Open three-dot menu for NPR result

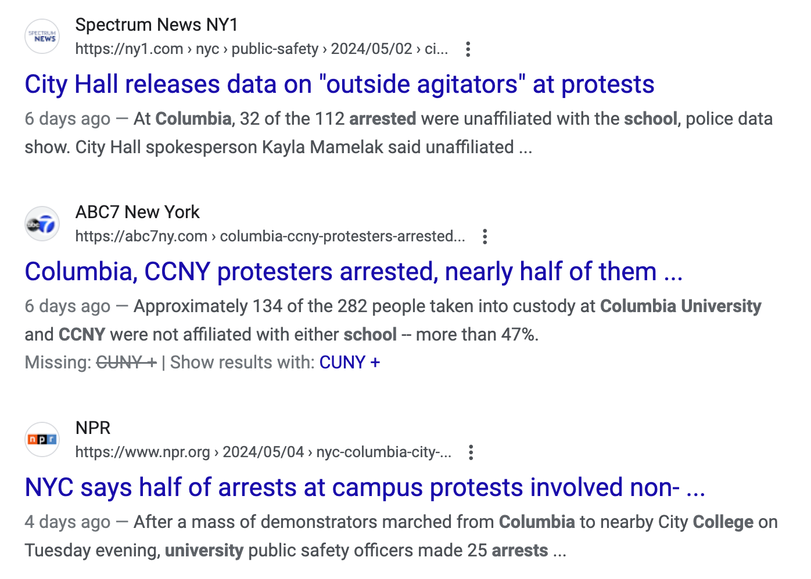471,453
